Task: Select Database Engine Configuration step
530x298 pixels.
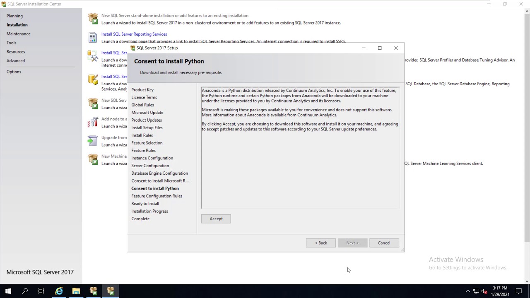Action: point(159,173)
